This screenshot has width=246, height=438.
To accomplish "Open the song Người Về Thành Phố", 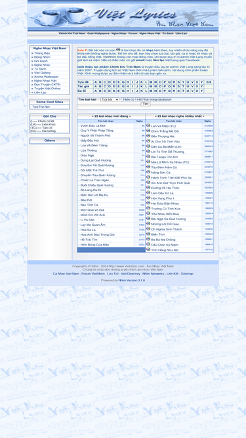I will click(x=95, y=135).
